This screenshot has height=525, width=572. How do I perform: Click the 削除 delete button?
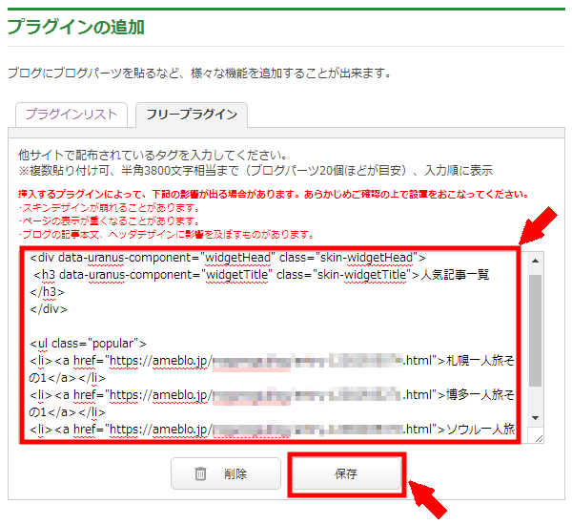[x=226, y=473]
